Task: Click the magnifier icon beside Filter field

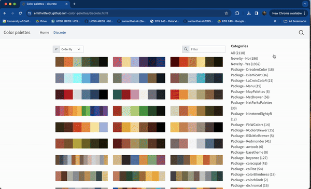Action: pos(186,49)
